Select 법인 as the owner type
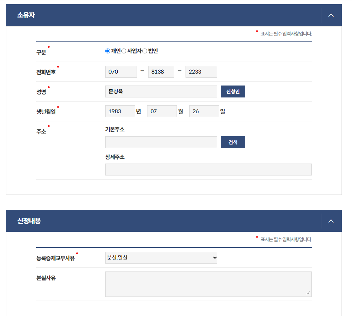The width and height of the screenshot is (352, 323). pyautogui.click(x=144, y=51)
